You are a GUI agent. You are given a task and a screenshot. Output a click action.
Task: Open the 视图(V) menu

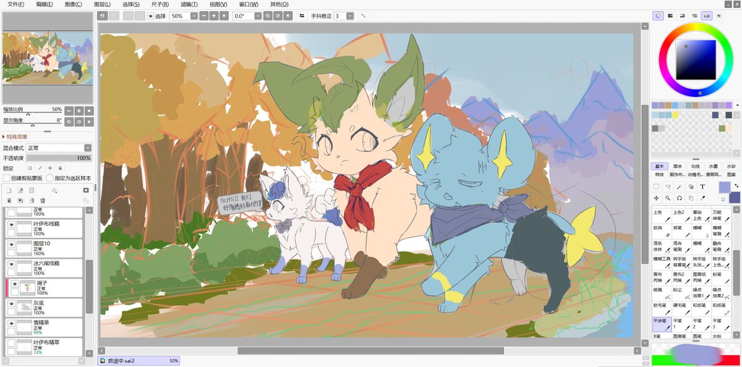tap(218, 4)
